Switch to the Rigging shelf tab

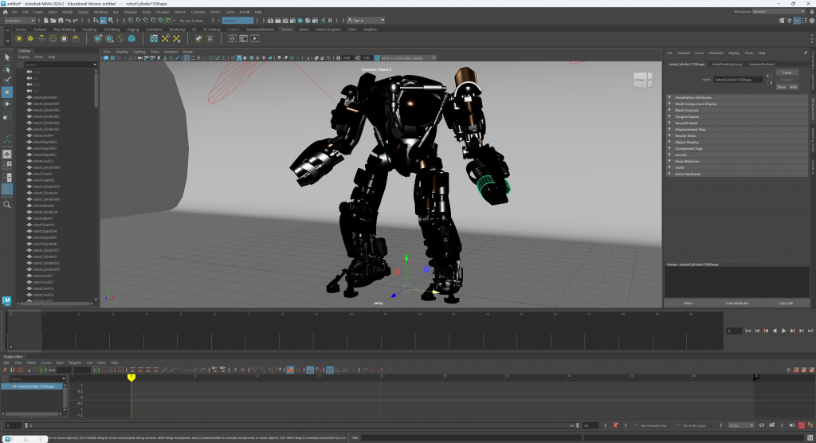[x=132, y=29]
